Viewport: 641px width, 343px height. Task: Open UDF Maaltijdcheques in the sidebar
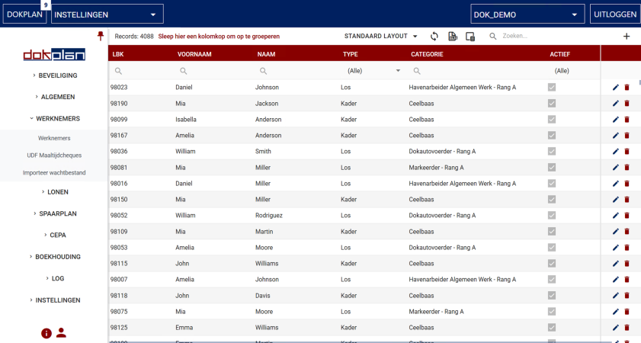click(x=54, y=155)
